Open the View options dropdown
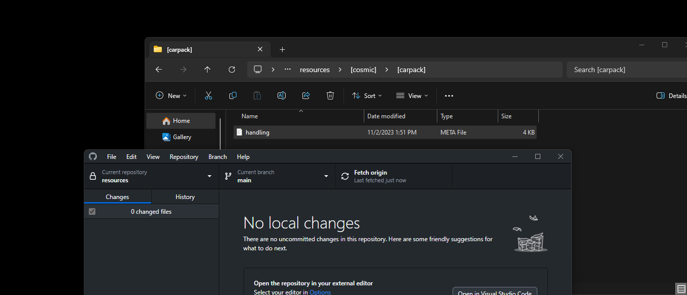This screenshot has width=687, height=295. point(411,95)
